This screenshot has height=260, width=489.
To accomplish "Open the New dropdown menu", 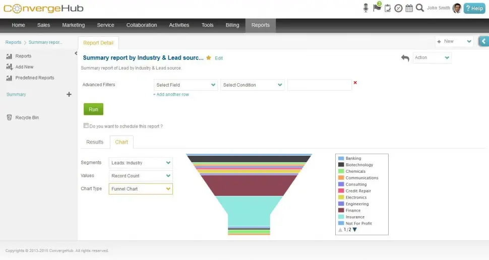I will (454, 41).
